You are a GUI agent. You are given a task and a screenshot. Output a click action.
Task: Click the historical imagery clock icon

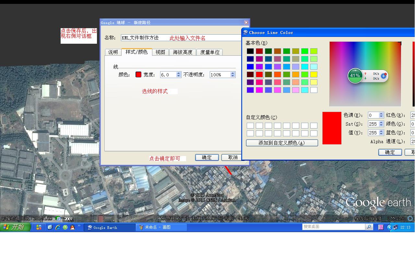click(58, 219)
